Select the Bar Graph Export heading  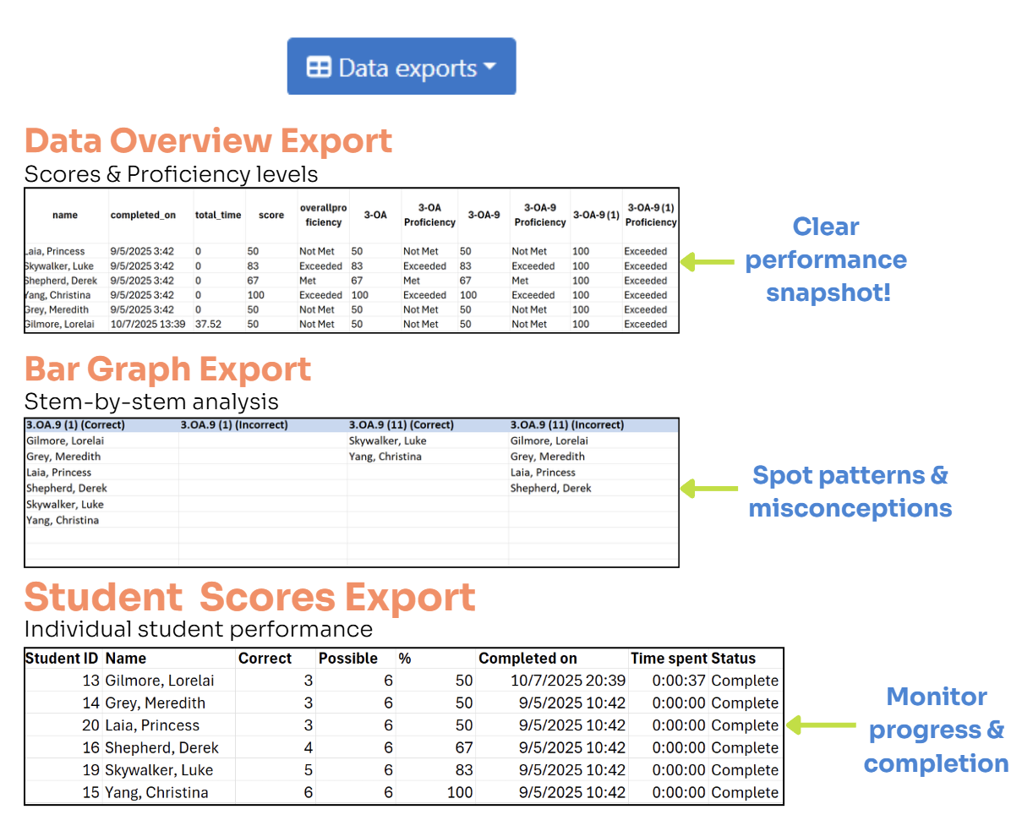[x=167, y=369]
